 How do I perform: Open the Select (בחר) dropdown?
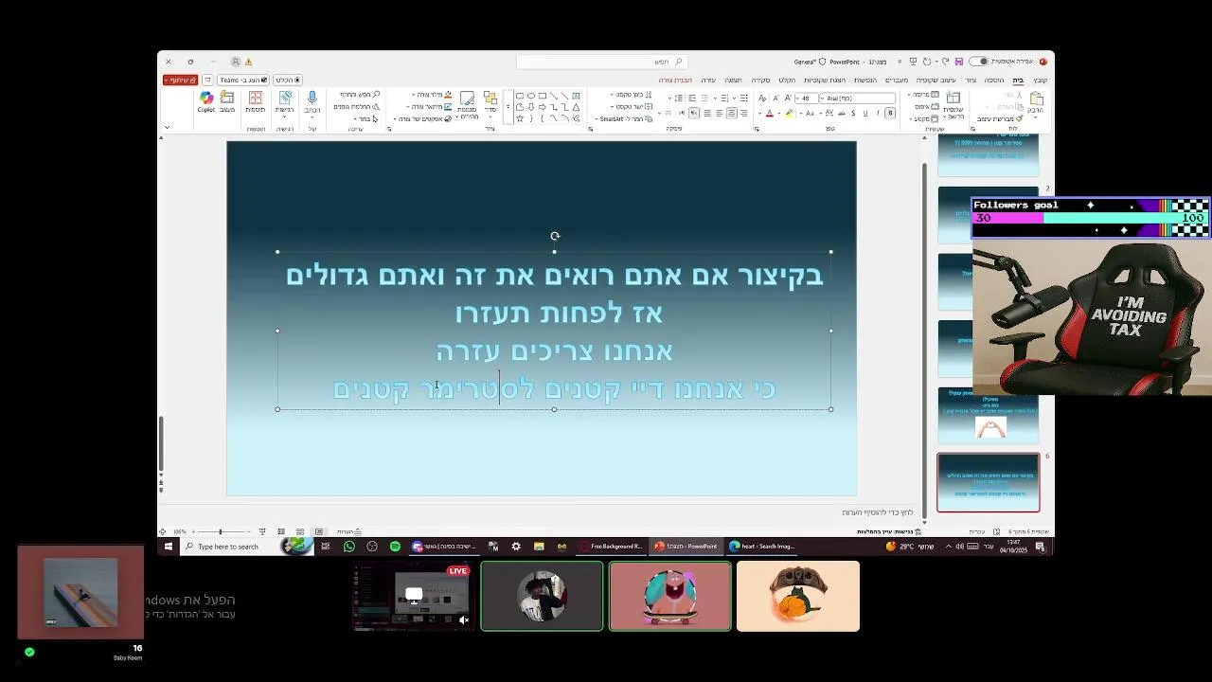coord(366,118)
